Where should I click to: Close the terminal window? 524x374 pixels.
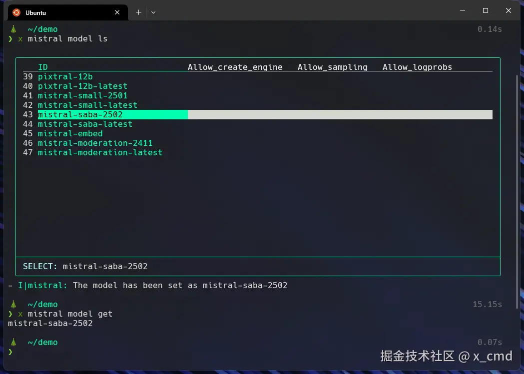pyautogui.click(x=509, y=10)
